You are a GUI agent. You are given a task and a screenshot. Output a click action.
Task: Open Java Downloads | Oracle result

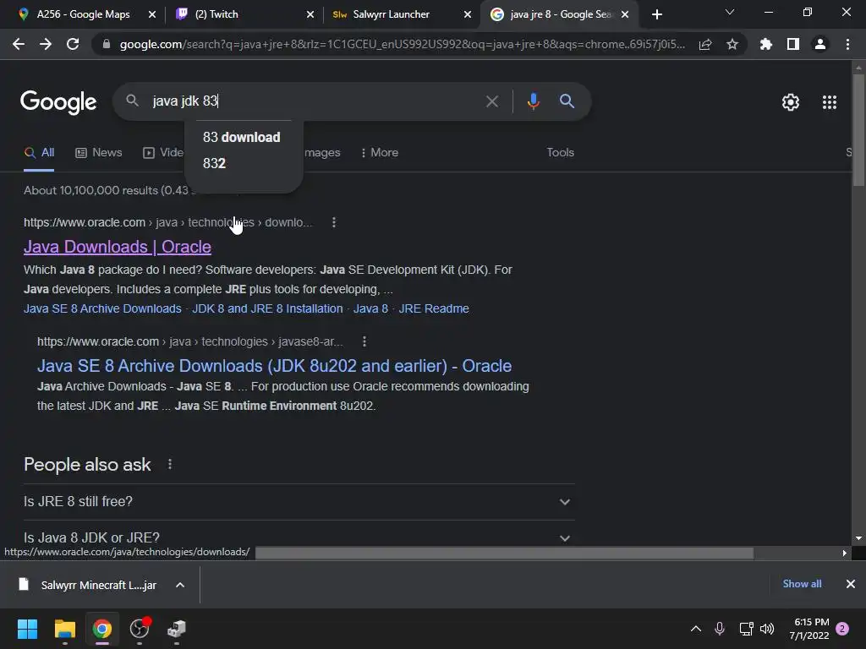point(117,247)
